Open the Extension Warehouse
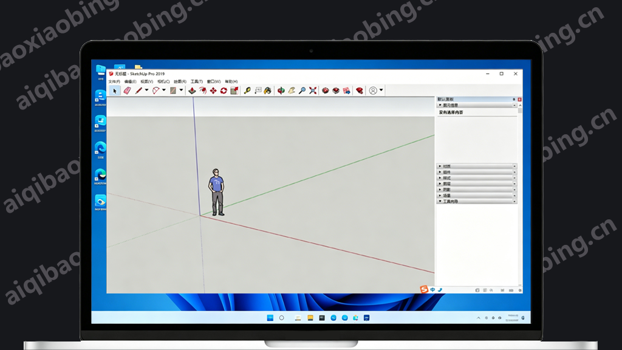This screenshot has height=350, width=622. coord(336,91)
